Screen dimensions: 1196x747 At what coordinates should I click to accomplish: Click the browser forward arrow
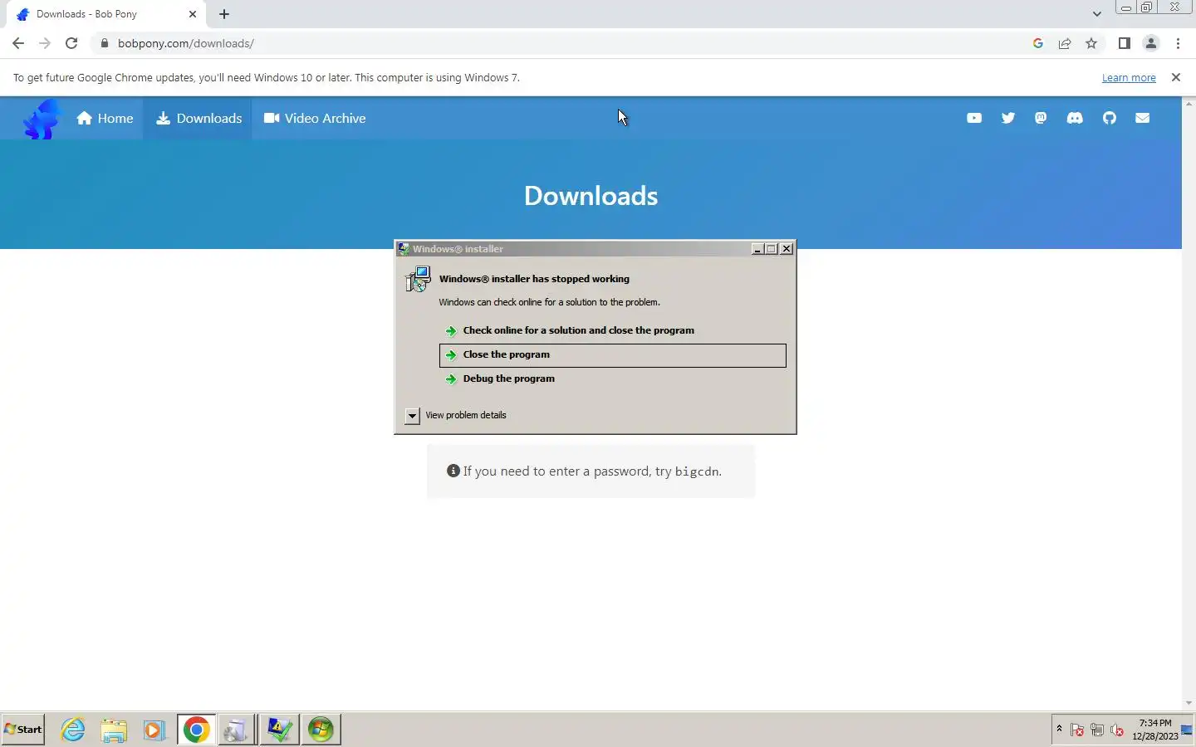(45, 43)
